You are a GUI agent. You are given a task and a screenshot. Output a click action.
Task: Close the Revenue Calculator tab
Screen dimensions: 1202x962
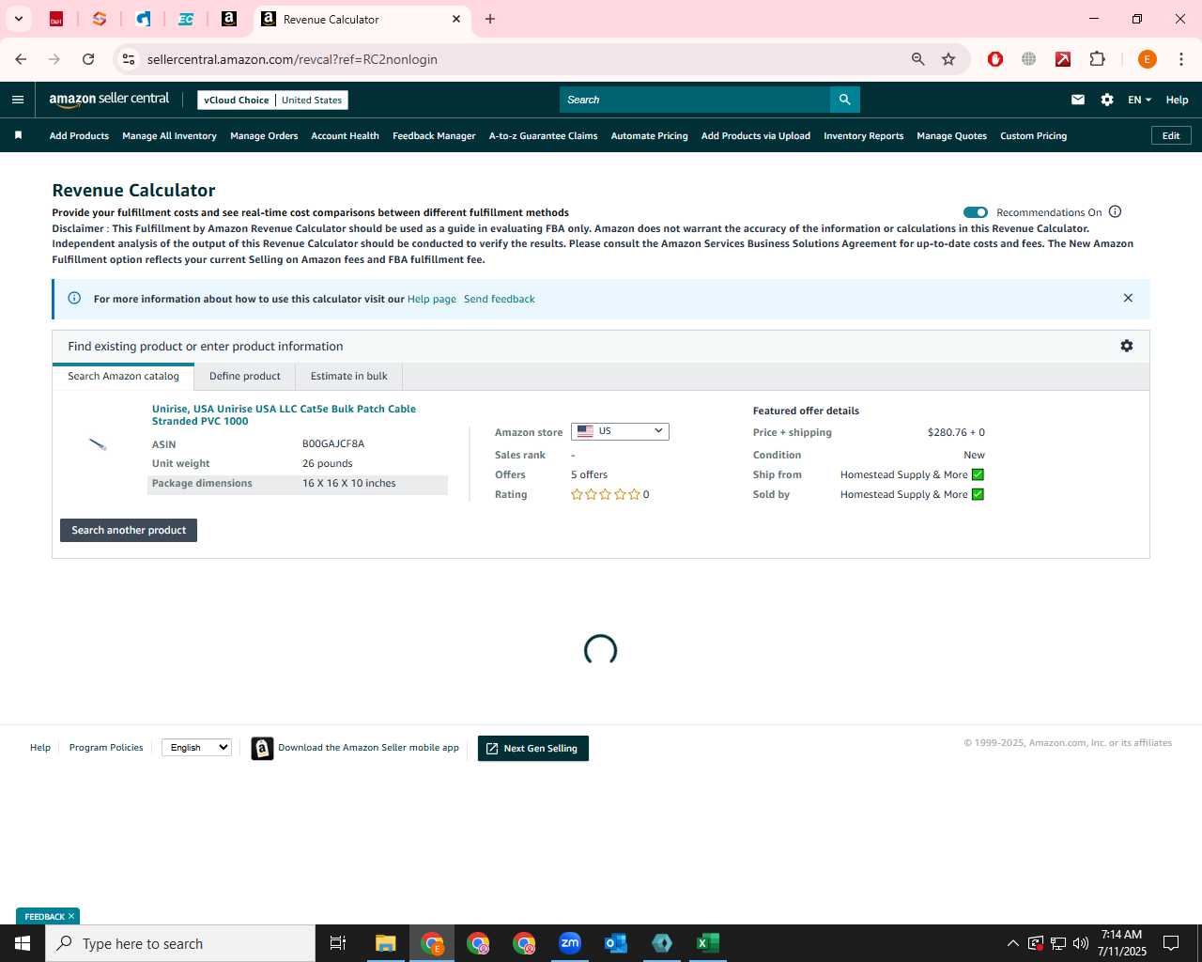pyautogui.click(x=456, y=19)
